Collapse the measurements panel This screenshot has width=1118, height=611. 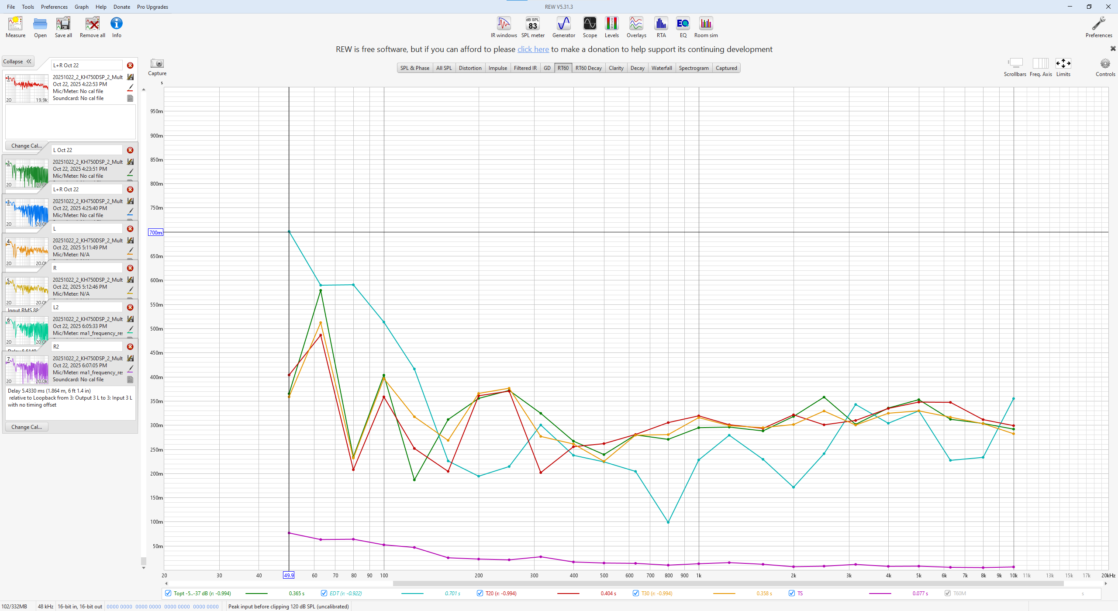17,62
